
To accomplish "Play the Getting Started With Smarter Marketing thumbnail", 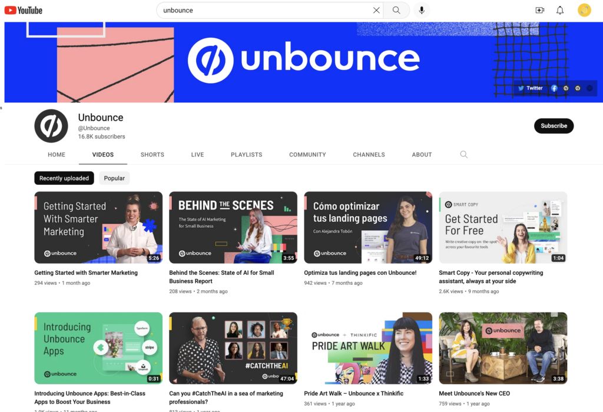I will 98,228.
